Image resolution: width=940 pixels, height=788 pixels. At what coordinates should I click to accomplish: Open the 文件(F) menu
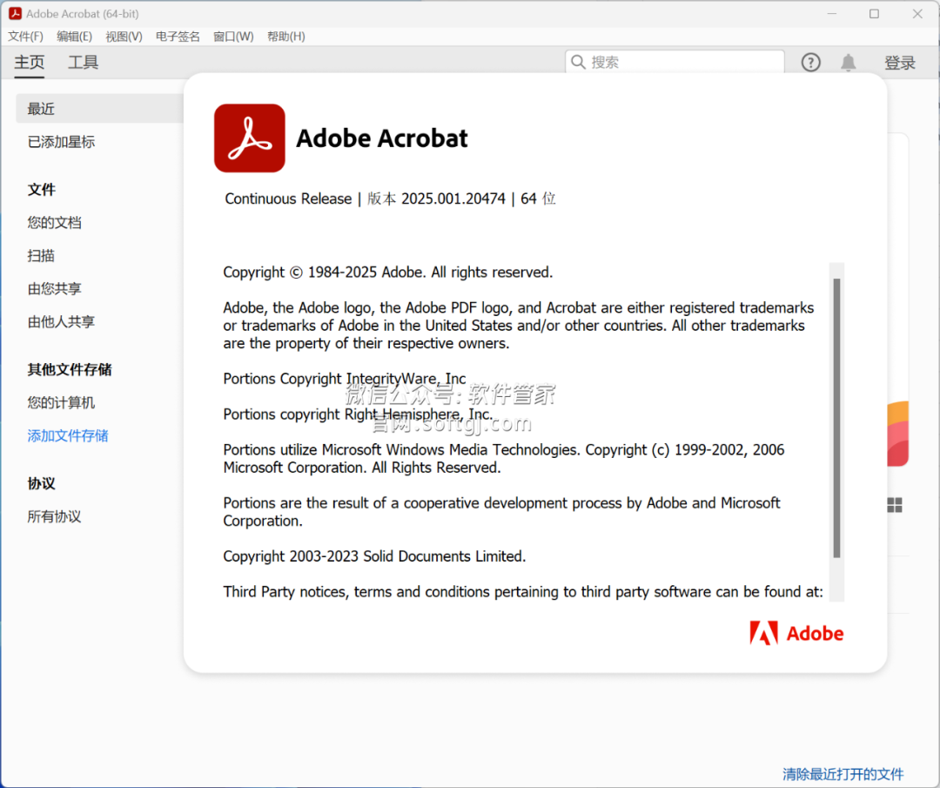click(x=25, y=37)
